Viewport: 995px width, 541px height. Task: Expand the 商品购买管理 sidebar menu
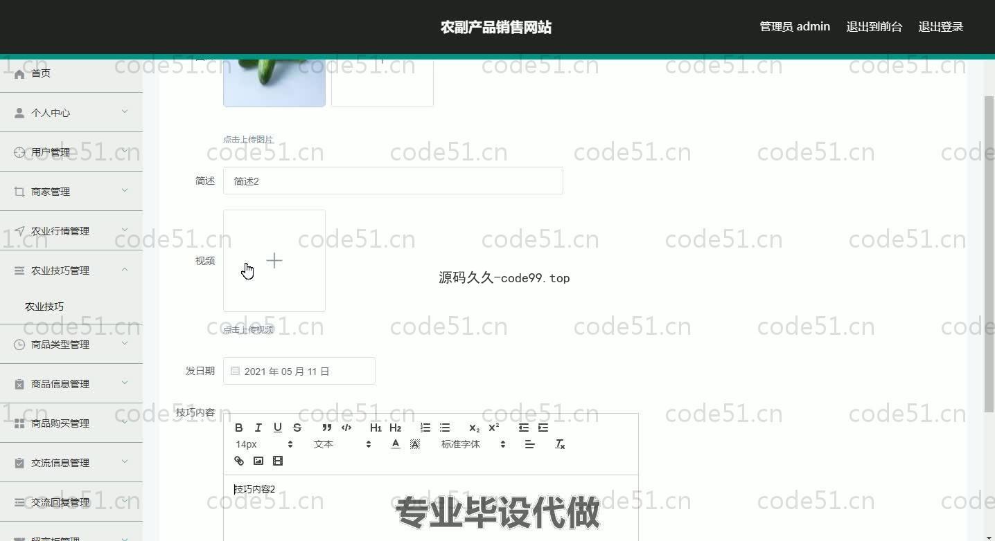click(71, 423)
